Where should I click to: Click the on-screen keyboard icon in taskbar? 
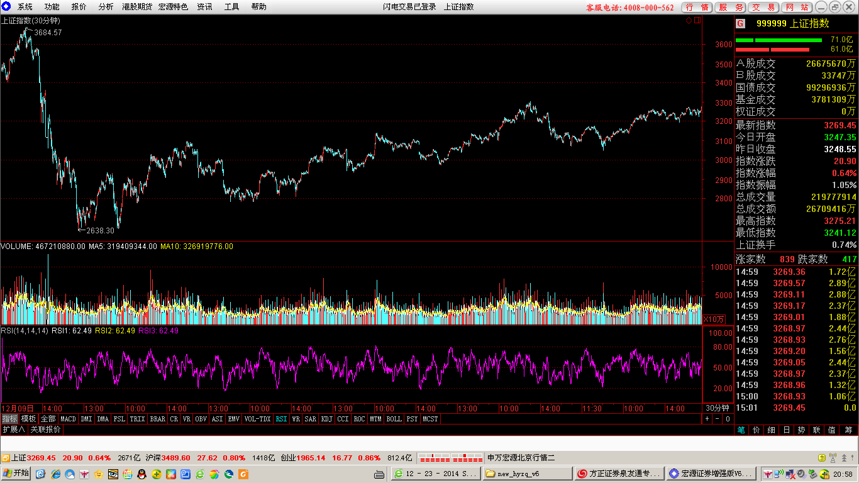(x=380, y=474)
